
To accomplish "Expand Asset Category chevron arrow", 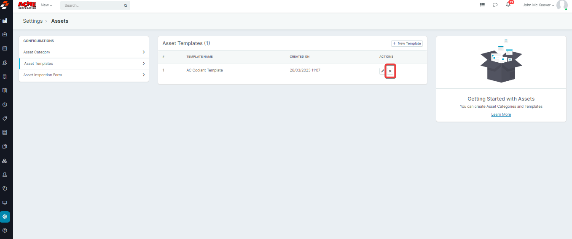I will (x=143, y=52).
